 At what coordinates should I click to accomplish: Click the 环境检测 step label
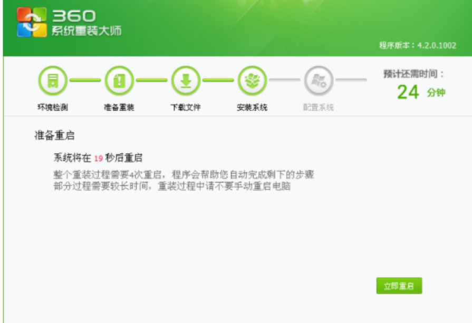click(x=53, y=107)
